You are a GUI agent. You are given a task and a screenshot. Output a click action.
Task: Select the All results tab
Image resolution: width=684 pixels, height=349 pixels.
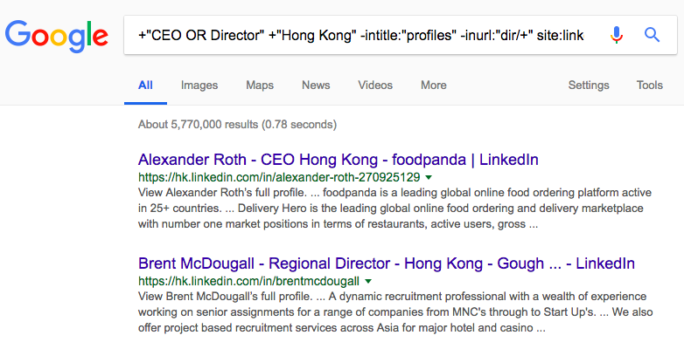[x=145, y=86]
